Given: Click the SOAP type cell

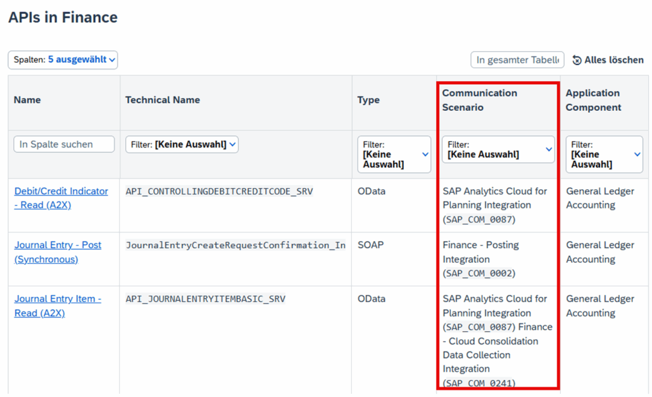Looking at the screenshot, I should click(370, 245).
